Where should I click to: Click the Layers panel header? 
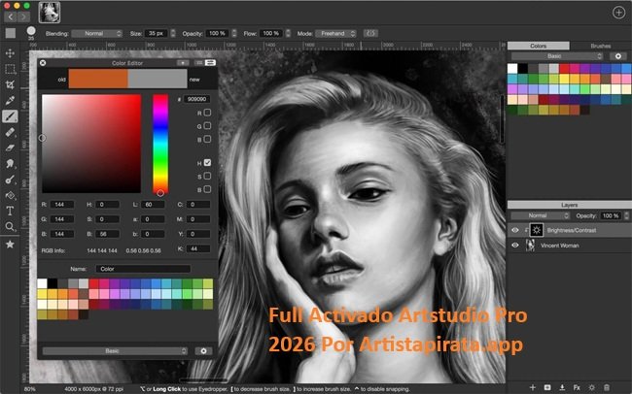coord(569,205)
